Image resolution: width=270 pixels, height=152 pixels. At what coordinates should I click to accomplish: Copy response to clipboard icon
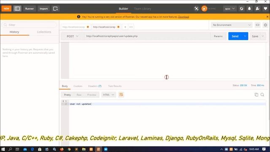256,95
